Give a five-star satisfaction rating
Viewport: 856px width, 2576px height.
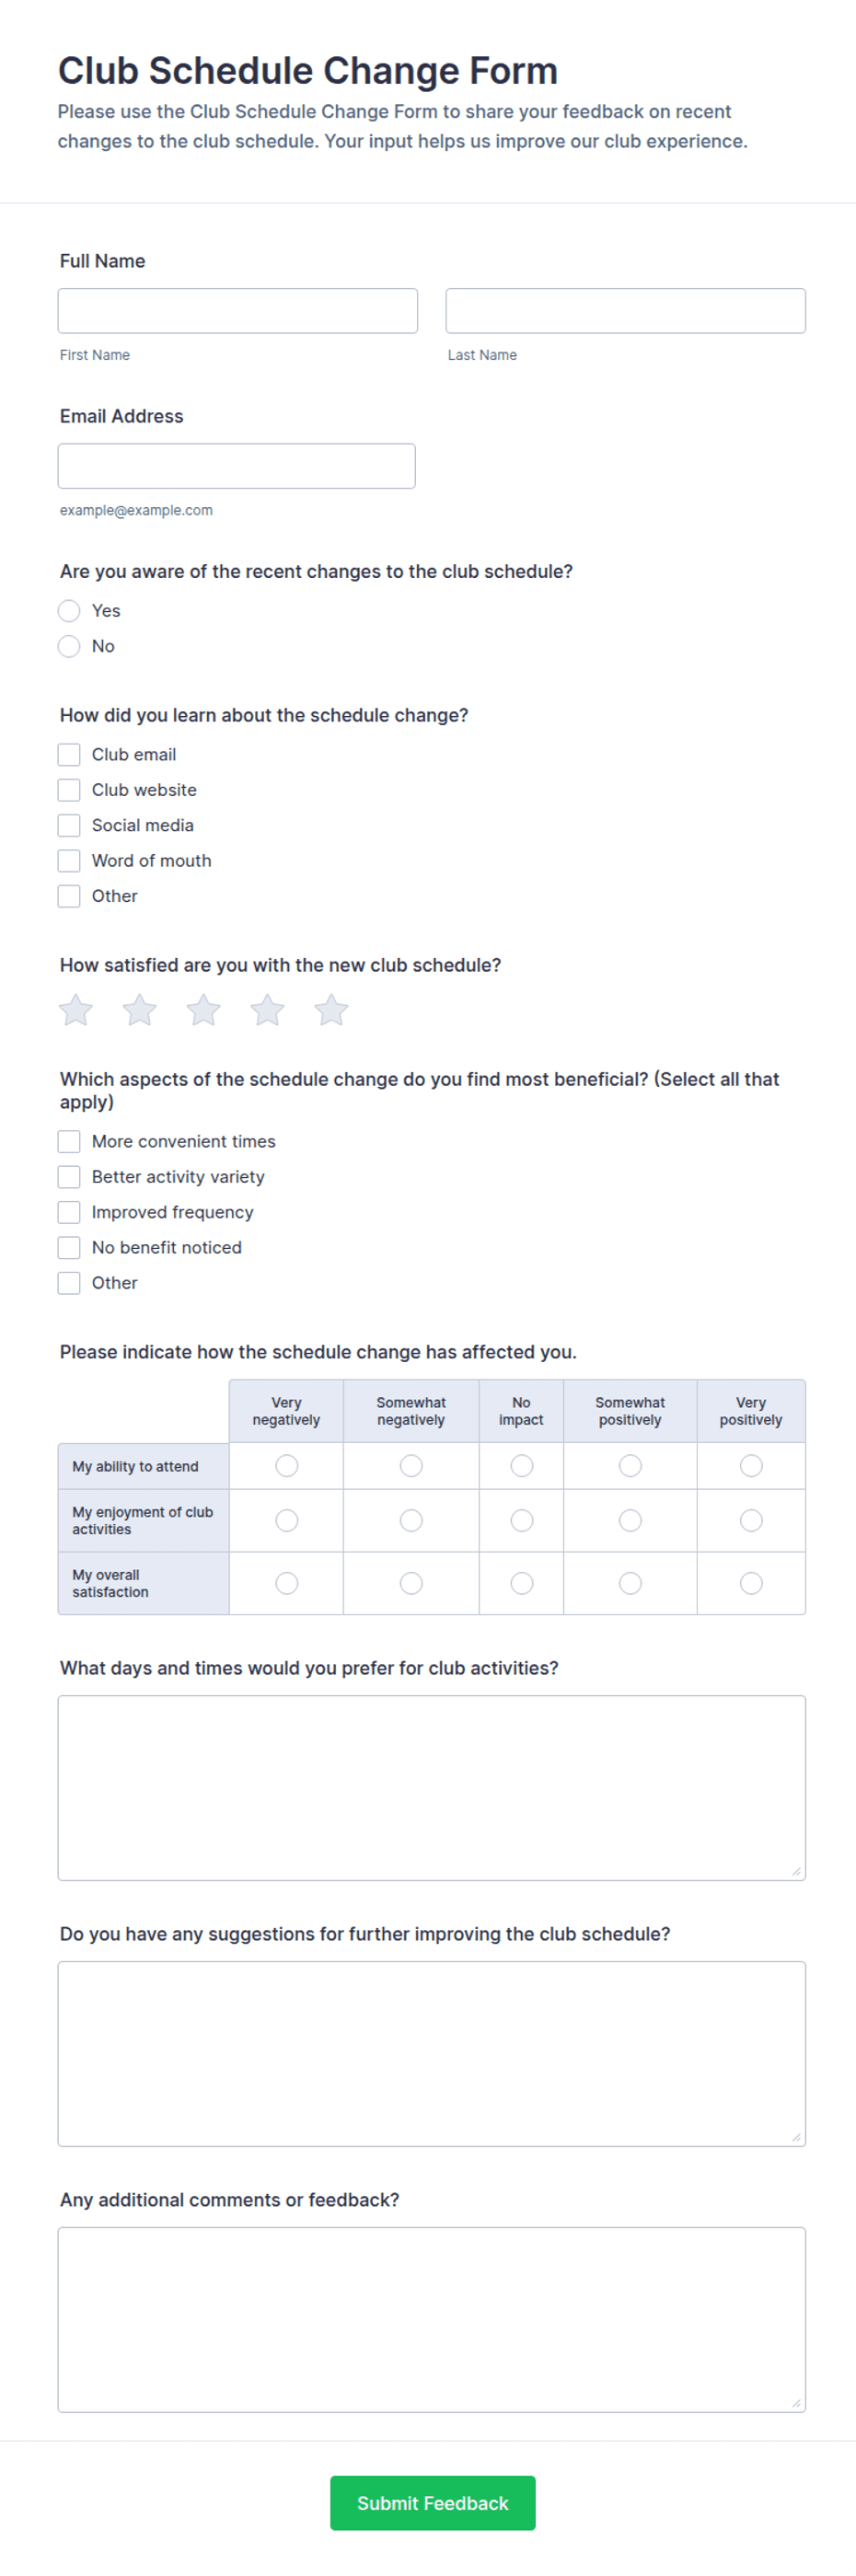coord(332,1010)
